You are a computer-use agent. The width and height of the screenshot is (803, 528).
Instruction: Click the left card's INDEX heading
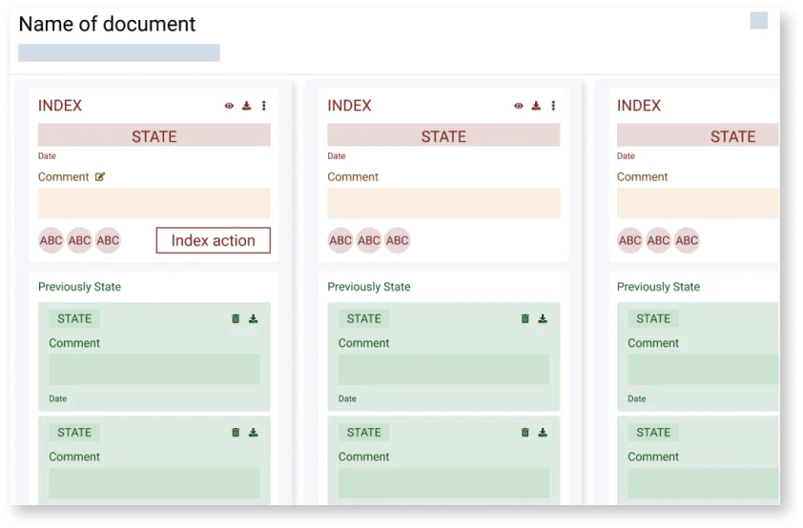coord(60,106)
